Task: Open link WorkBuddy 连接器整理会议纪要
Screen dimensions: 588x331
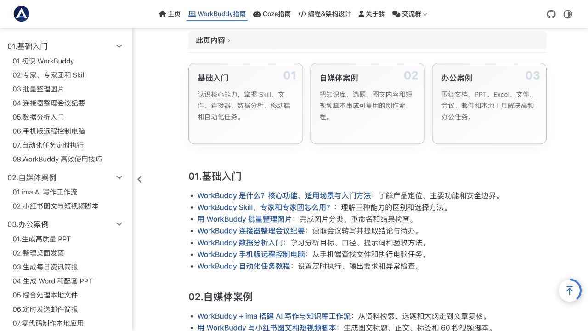Action: tap(251, 231)
